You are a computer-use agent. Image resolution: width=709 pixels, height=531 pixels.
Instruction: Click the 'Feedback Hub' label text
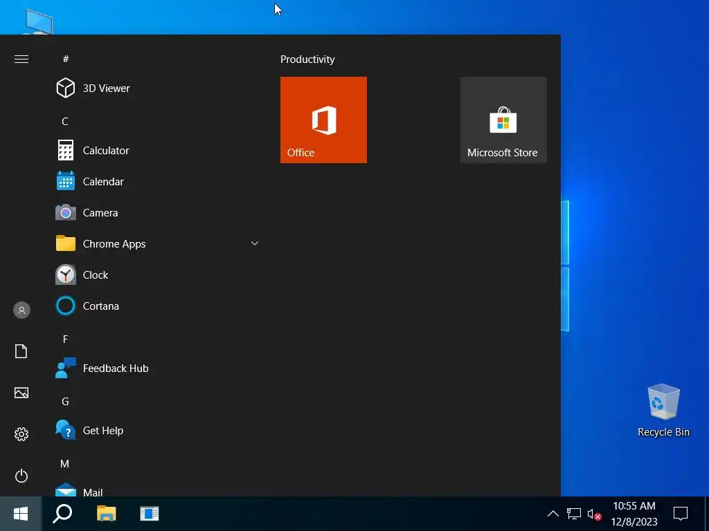tap(116, 369)
